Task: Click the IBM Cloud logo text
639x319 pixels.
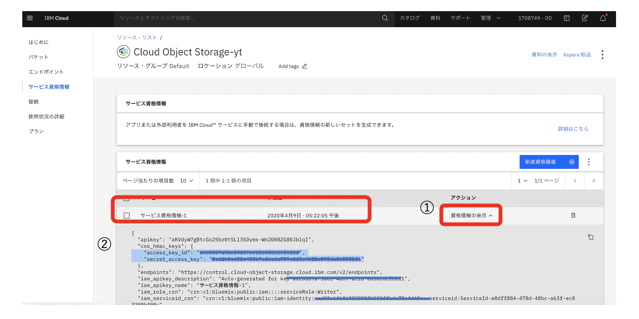Action: (56, 18)
